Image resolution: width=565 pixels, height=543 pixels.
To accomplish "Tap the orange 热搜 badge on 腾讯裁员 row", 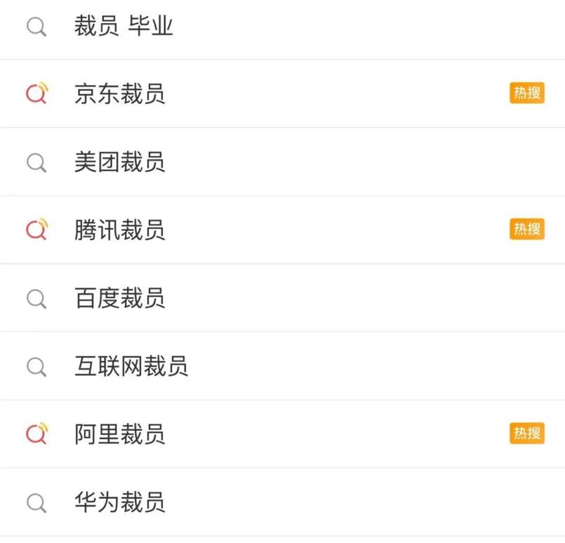I will click(526, 230).
